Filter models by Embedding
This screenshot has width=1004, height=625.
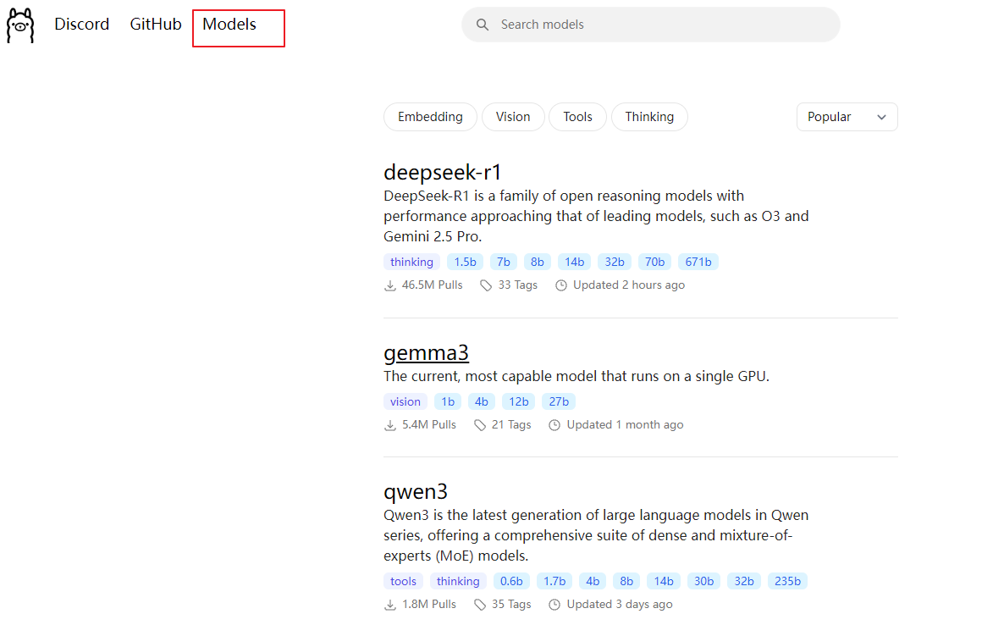(430, 117)
